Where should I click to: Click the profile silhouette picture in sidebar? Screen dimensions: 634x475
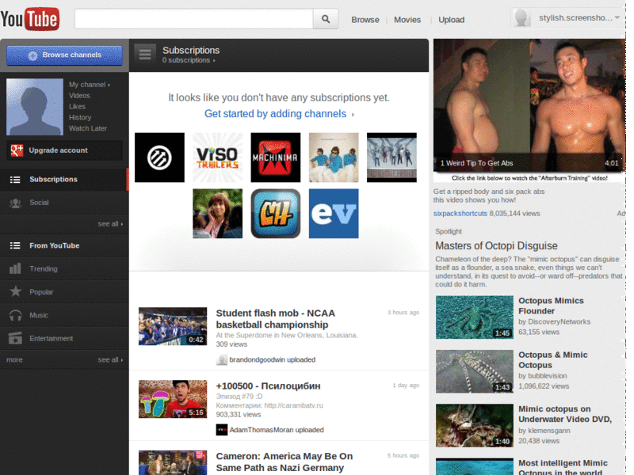pos(35,107)
